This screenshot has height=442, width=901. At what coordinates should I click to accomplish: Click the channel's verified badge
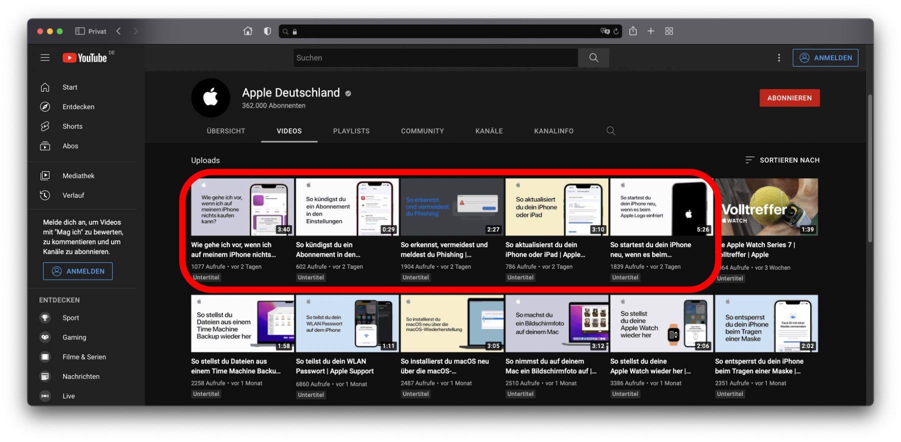point(348,93)
